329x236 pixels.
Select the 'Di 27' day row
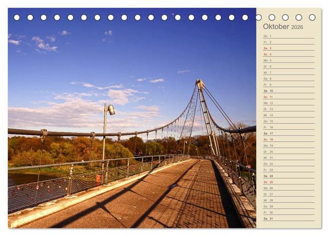coord(289,194)
